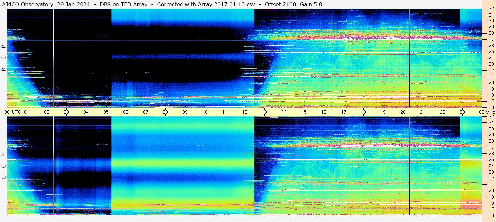
Task: Click the 18 MHz tick of LCP panel
Action: click(491, 203)
